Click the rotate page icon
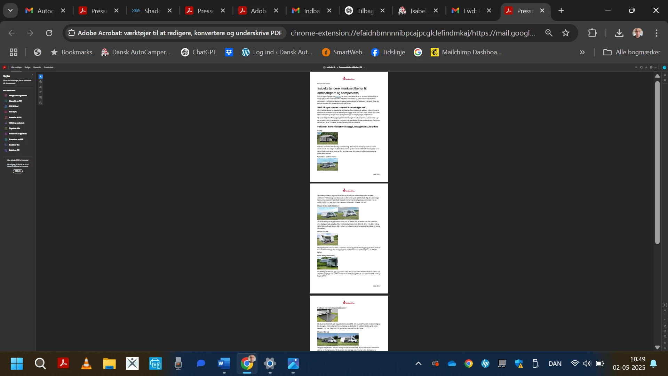 [665, 331]
